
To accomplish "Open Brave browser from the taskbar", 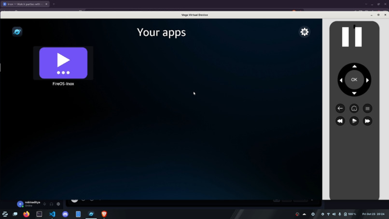I will coord(104,214).
